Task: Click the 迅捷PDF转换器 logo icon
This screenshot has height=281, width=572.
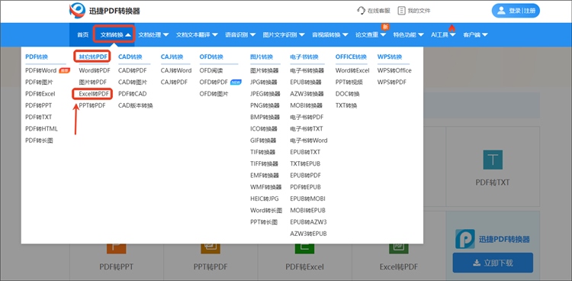Action: [x=77, y=11]
